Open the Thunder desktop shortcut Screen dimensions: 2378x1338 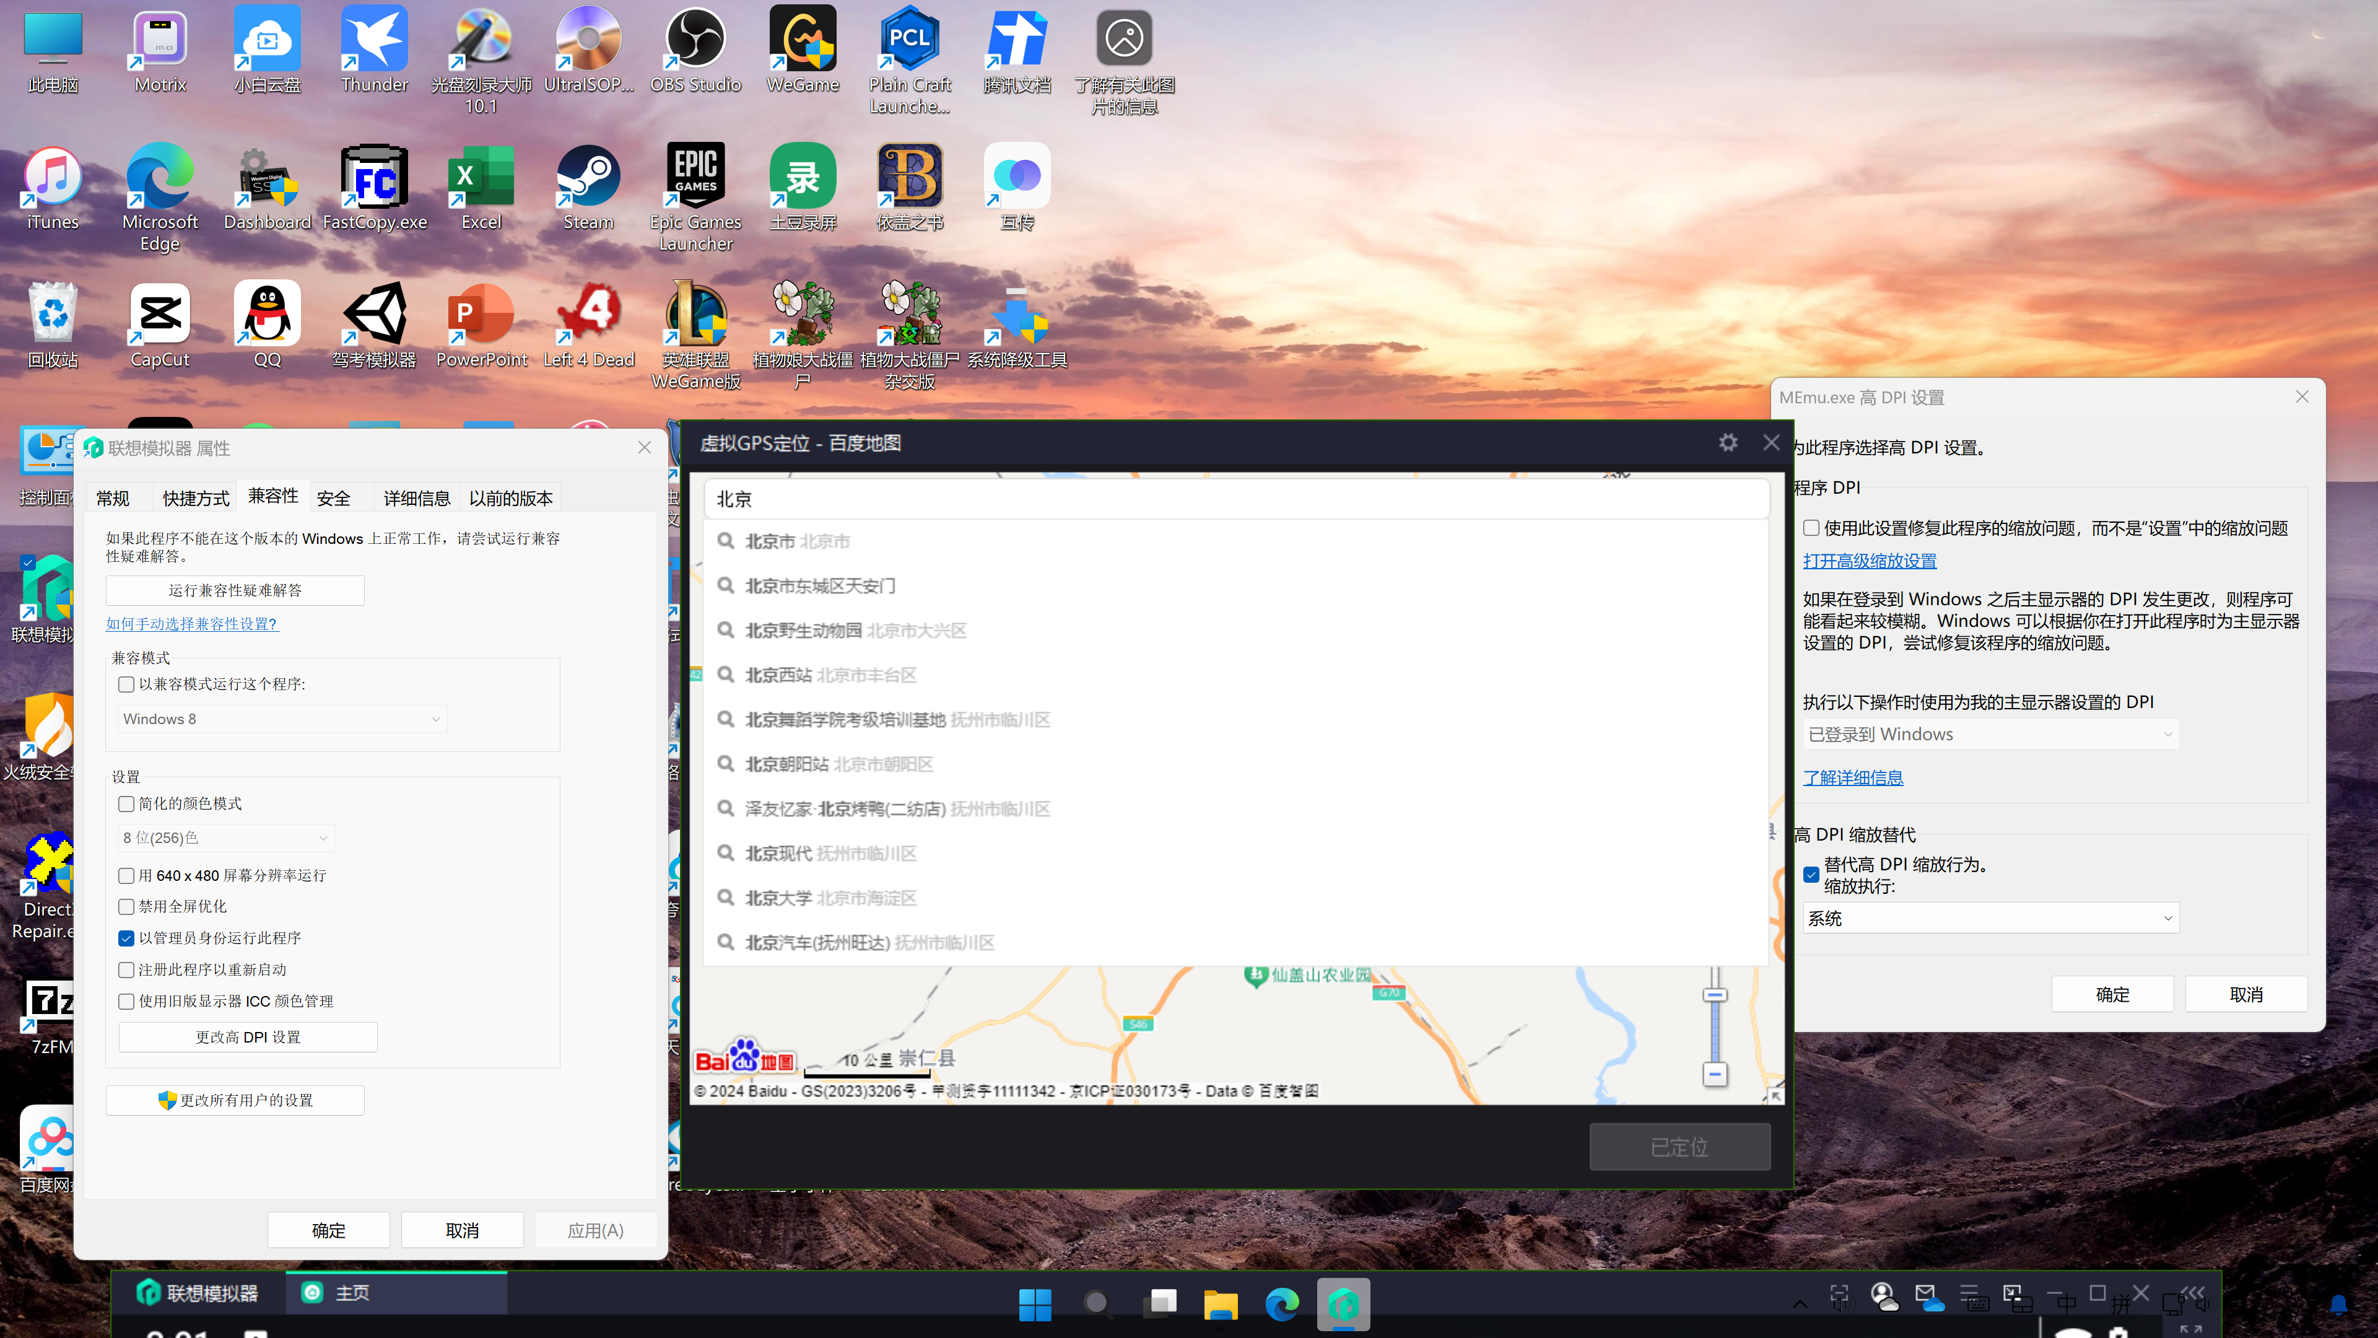coord(374,51)
